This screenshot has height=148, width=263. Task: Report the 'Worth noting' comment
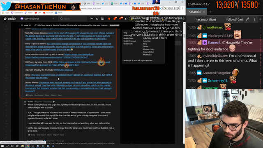[x=56, y=135]
